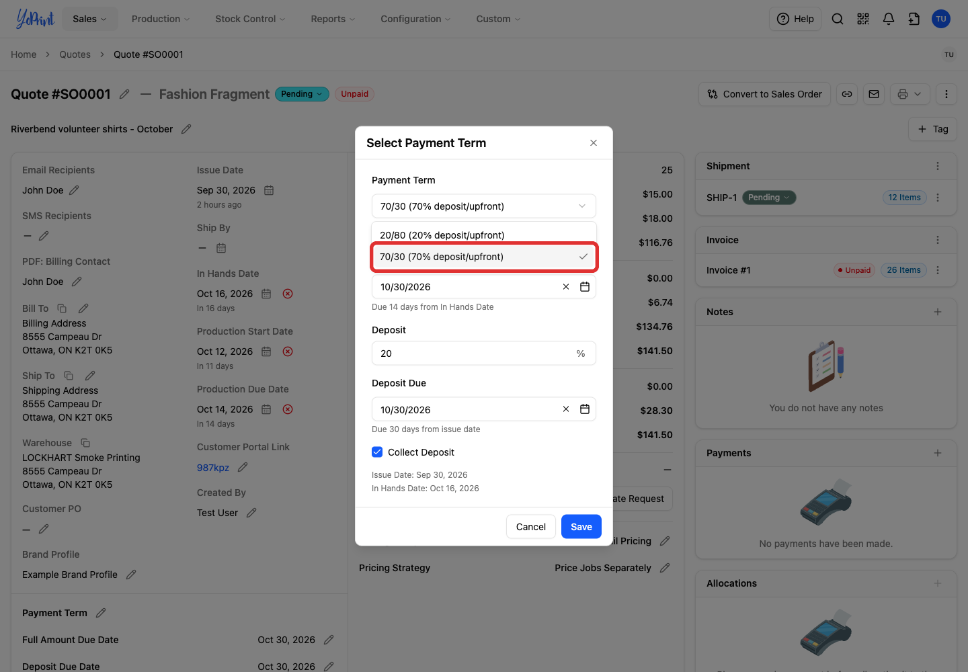Open calendar picker for Deposit Due date
This screenshot has height=672, width=968.
[585, 409]
